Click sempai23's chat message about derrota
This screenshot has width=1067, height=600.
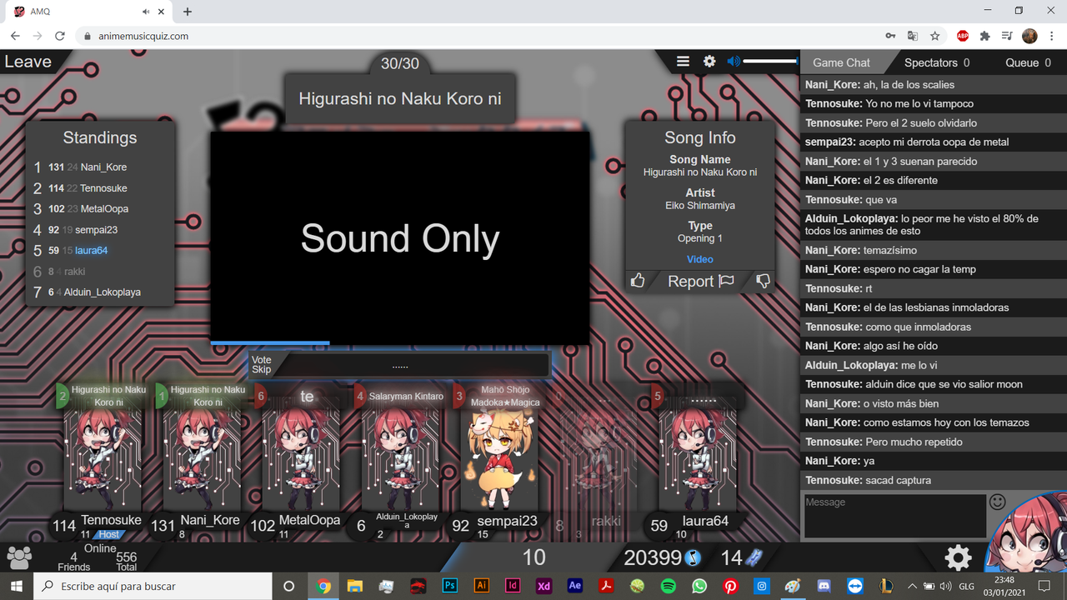[907, 142]
